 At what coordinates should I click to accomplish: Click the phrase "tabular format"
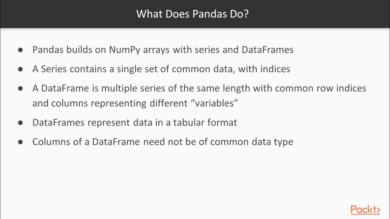205,123
